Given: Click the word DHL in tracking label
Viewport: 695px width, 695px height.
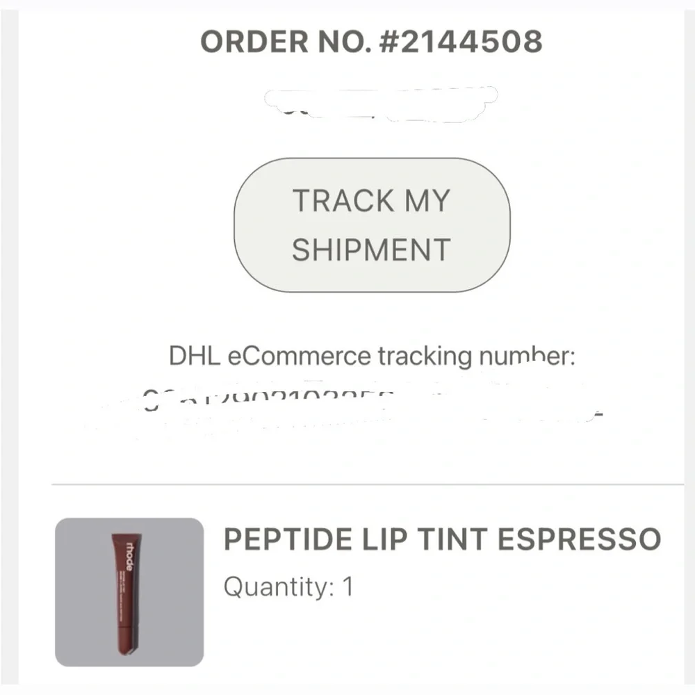Looking at the screenshot, I should (x=195, y=355).
